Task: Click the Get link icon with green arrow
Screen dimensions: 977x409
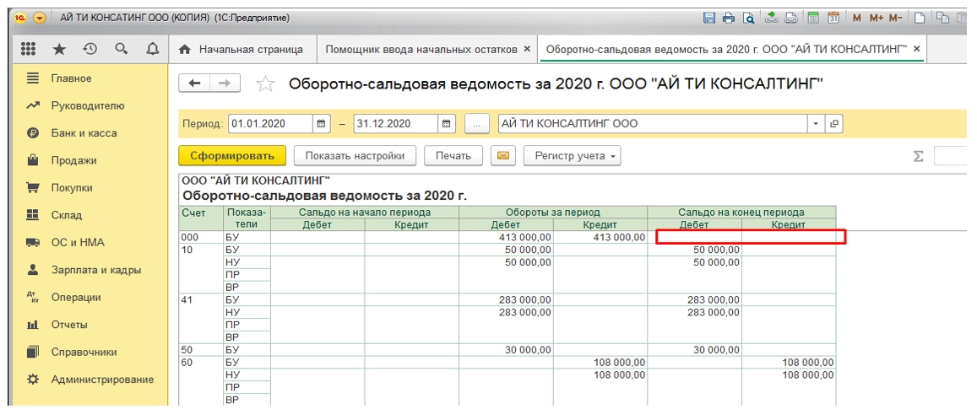Action: tap(772, 18)
